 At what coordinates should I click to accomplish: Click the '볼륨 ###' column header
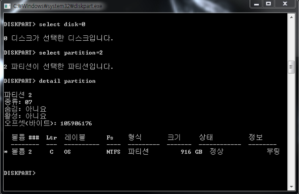coord(25,137)
